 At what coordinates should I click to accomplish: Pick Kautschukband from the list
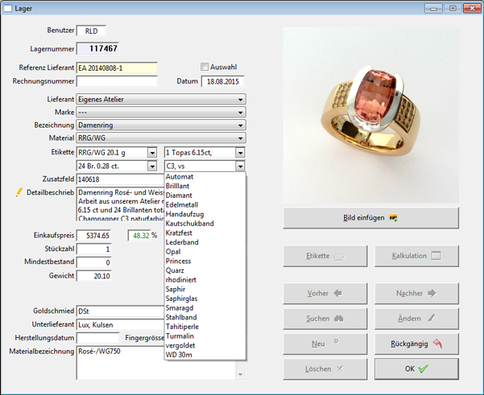[x=205, y=224]
